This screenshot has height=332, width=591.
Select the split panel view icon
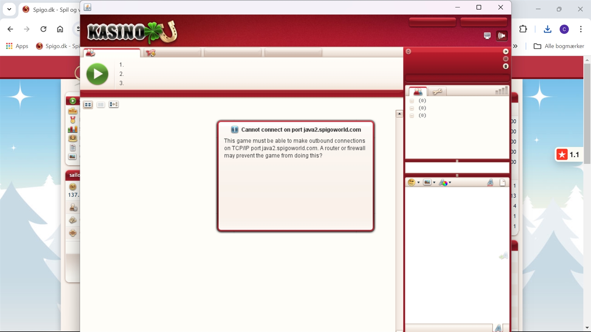click(114, 105)
